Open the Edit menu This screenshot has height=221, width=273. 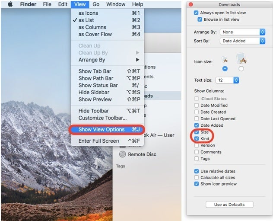coord(63,4)
